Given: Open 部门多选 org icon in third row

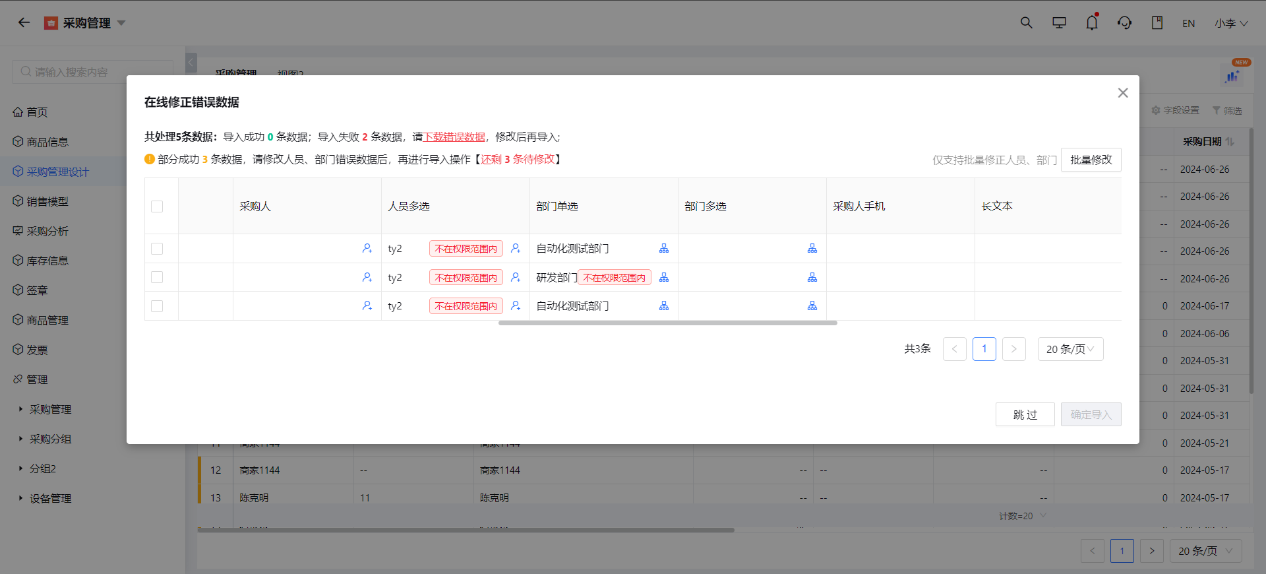Looking at the screenshot, I should 812,305.
